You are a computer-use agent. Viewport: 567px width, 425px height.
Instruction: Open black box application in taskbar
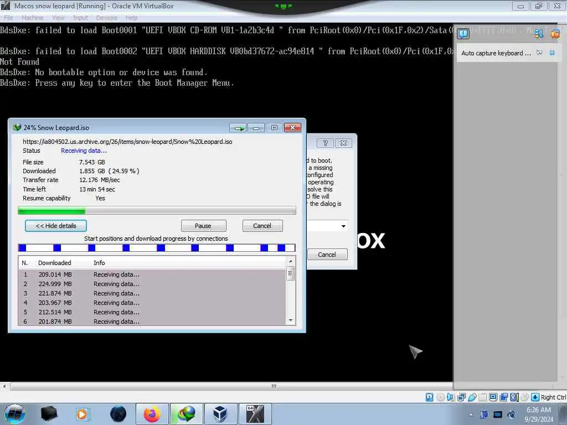pos(49,414)
